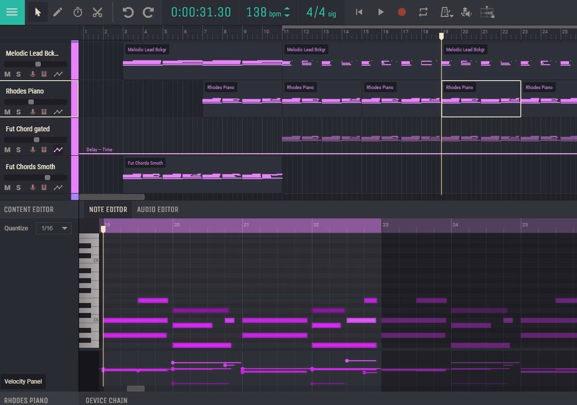Arm the Fut Chord gated track for recording

click(x=33, y=150)
